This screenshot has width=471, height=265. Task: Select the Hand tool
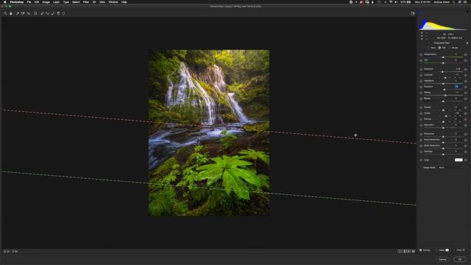pyautogui.click(x=11, y=13)
